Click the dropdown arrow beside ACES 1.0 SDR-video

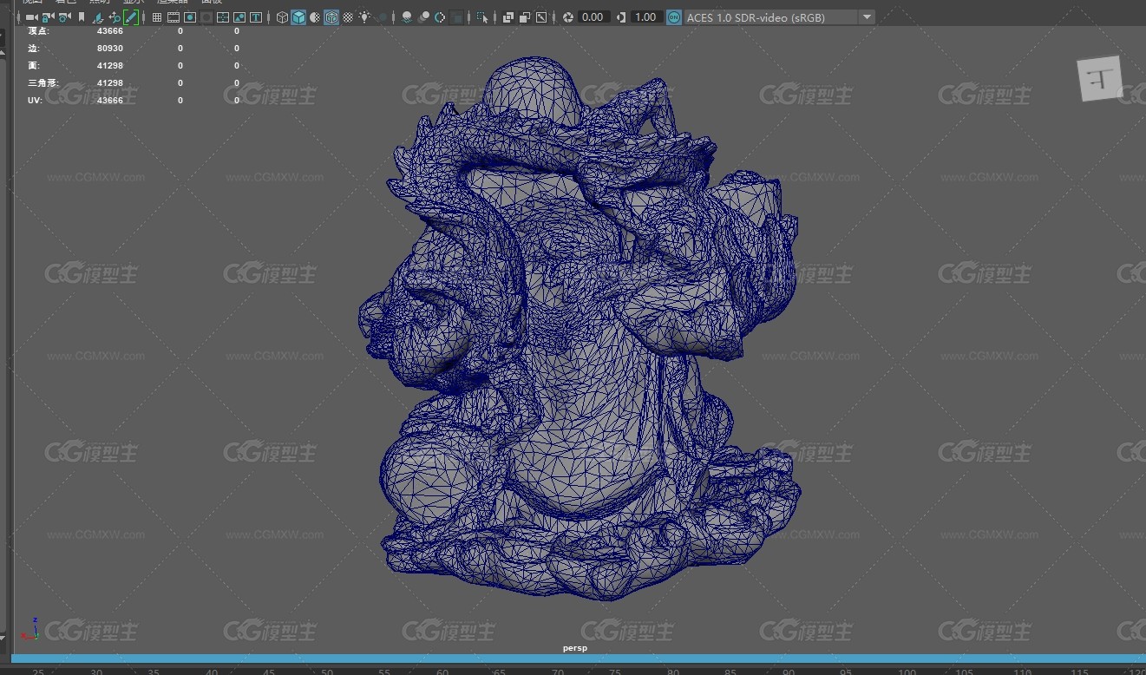(868, 17)
